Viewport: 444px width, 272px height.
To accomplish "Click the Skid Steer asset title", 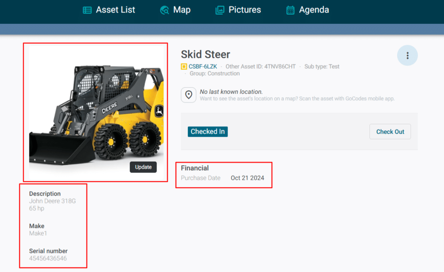I will pos(206,54).
